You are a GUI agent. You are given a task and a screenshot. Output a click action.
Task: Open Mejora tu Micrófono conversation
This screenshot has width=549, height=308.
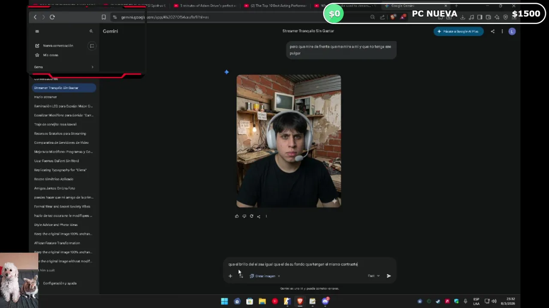pos(64,151)
